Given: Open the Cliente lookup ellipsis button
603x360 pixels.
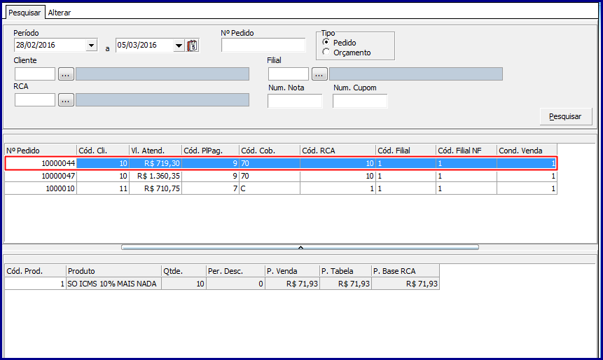Looking at the screenshot, I should [x=66, y=74].
